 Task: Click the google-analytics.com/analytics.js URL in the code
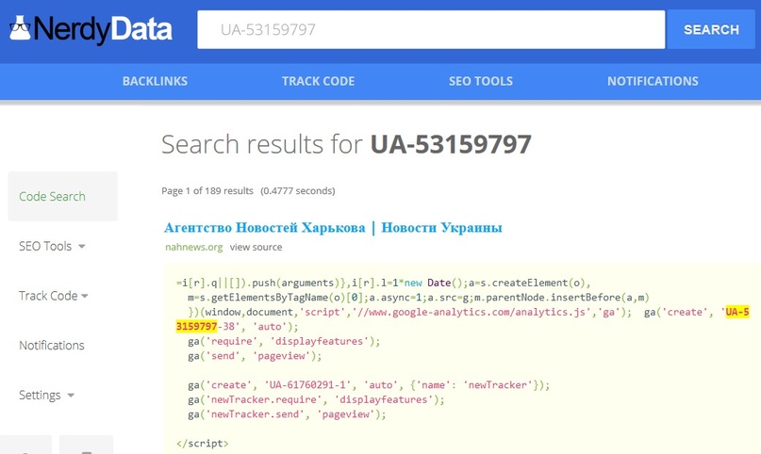471,312
